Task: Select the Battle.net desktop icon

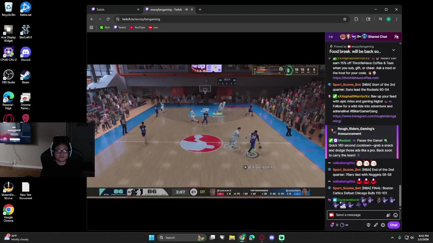Action: pos(26,9)
